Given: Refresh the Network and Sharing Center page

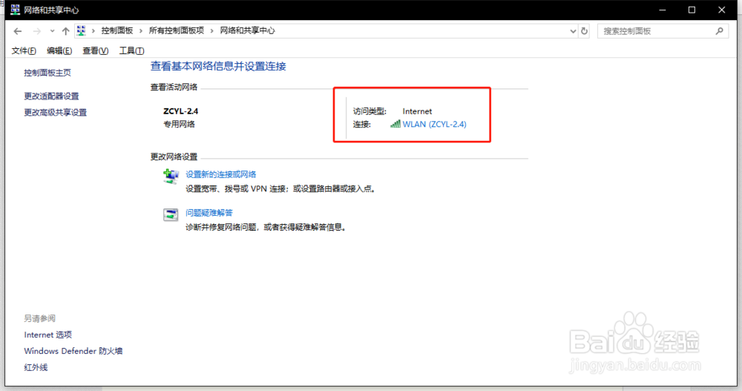Looking at the screenshot, I should point(585,31).
